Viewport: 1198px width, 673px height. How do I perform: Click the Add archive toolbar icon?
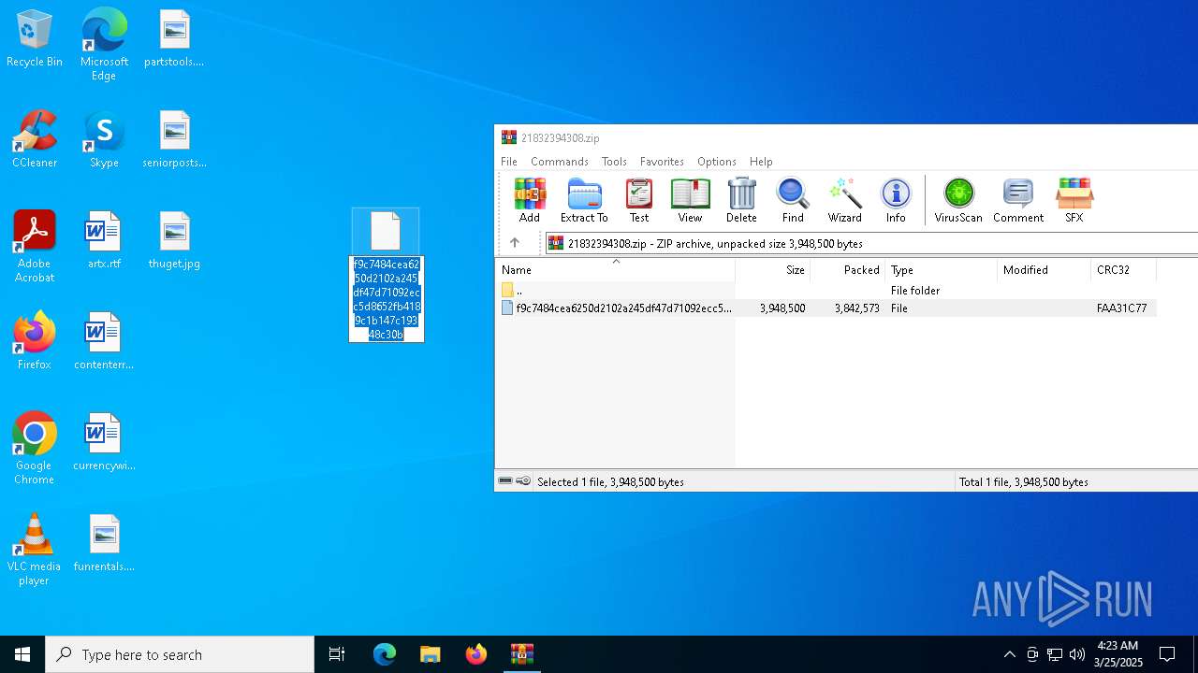pos(530,200)
